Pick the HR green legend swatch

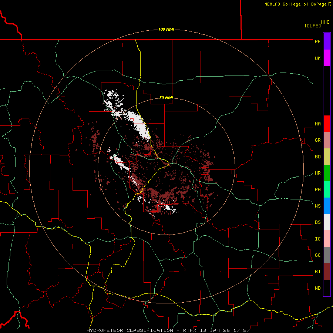point(327,173)
